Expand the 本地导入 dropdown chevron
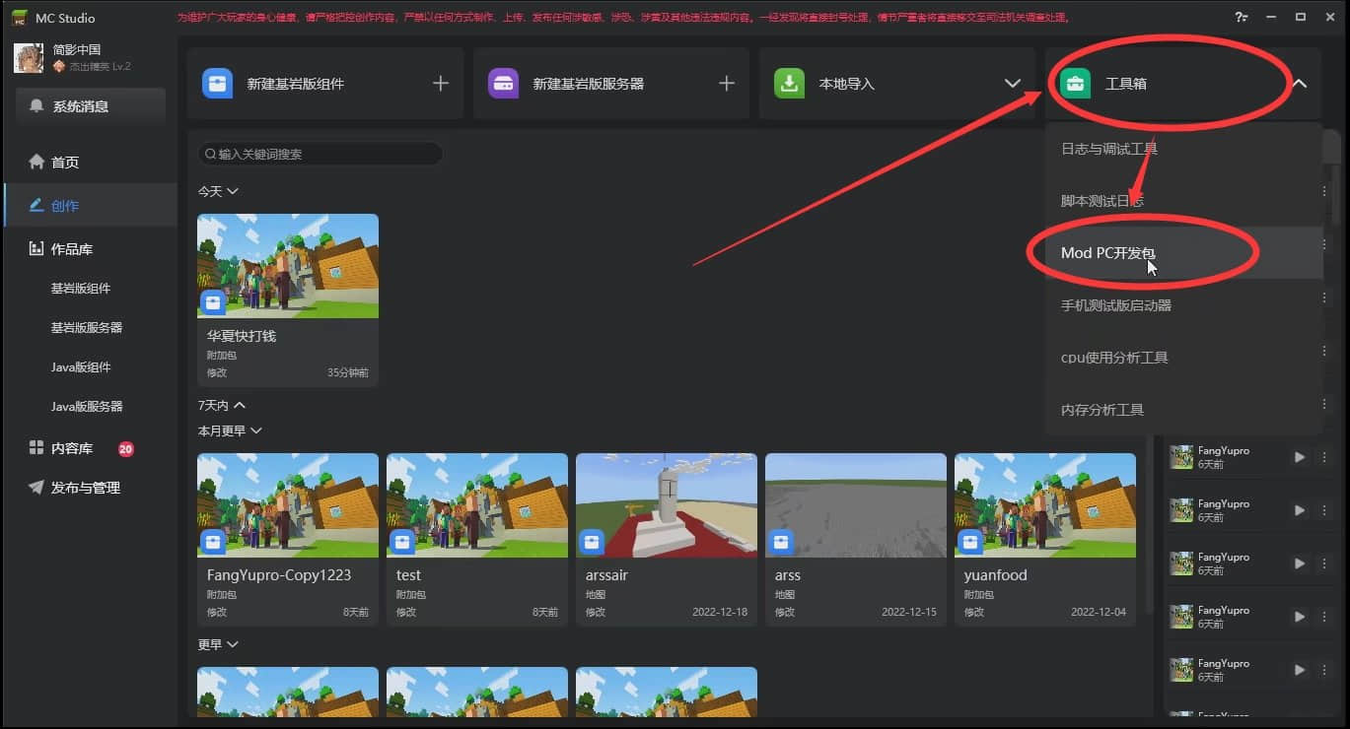 (x=1013, y=84)
